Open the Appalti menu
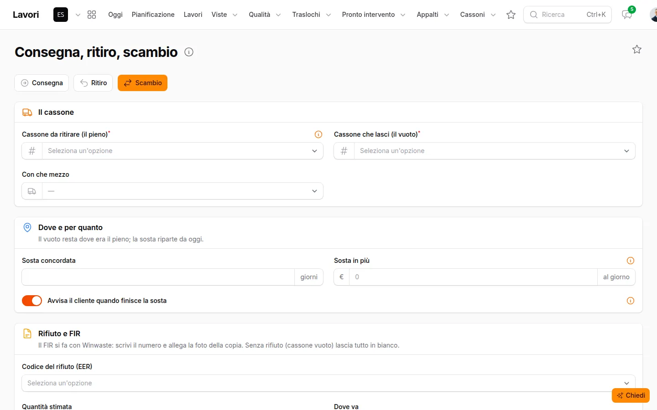Screen dimensions: 657x410 (433, 15)
